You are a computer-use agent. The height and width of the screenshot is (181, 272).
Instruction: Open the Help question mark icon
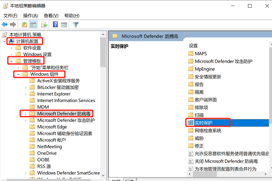[x=55, y=25]
